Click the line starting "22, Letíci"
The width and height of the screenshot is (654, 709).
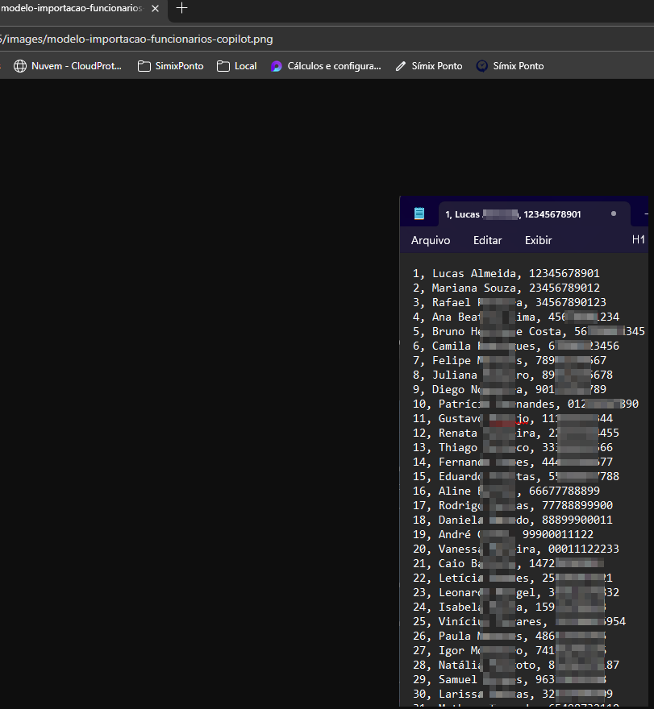pos(513,578)
